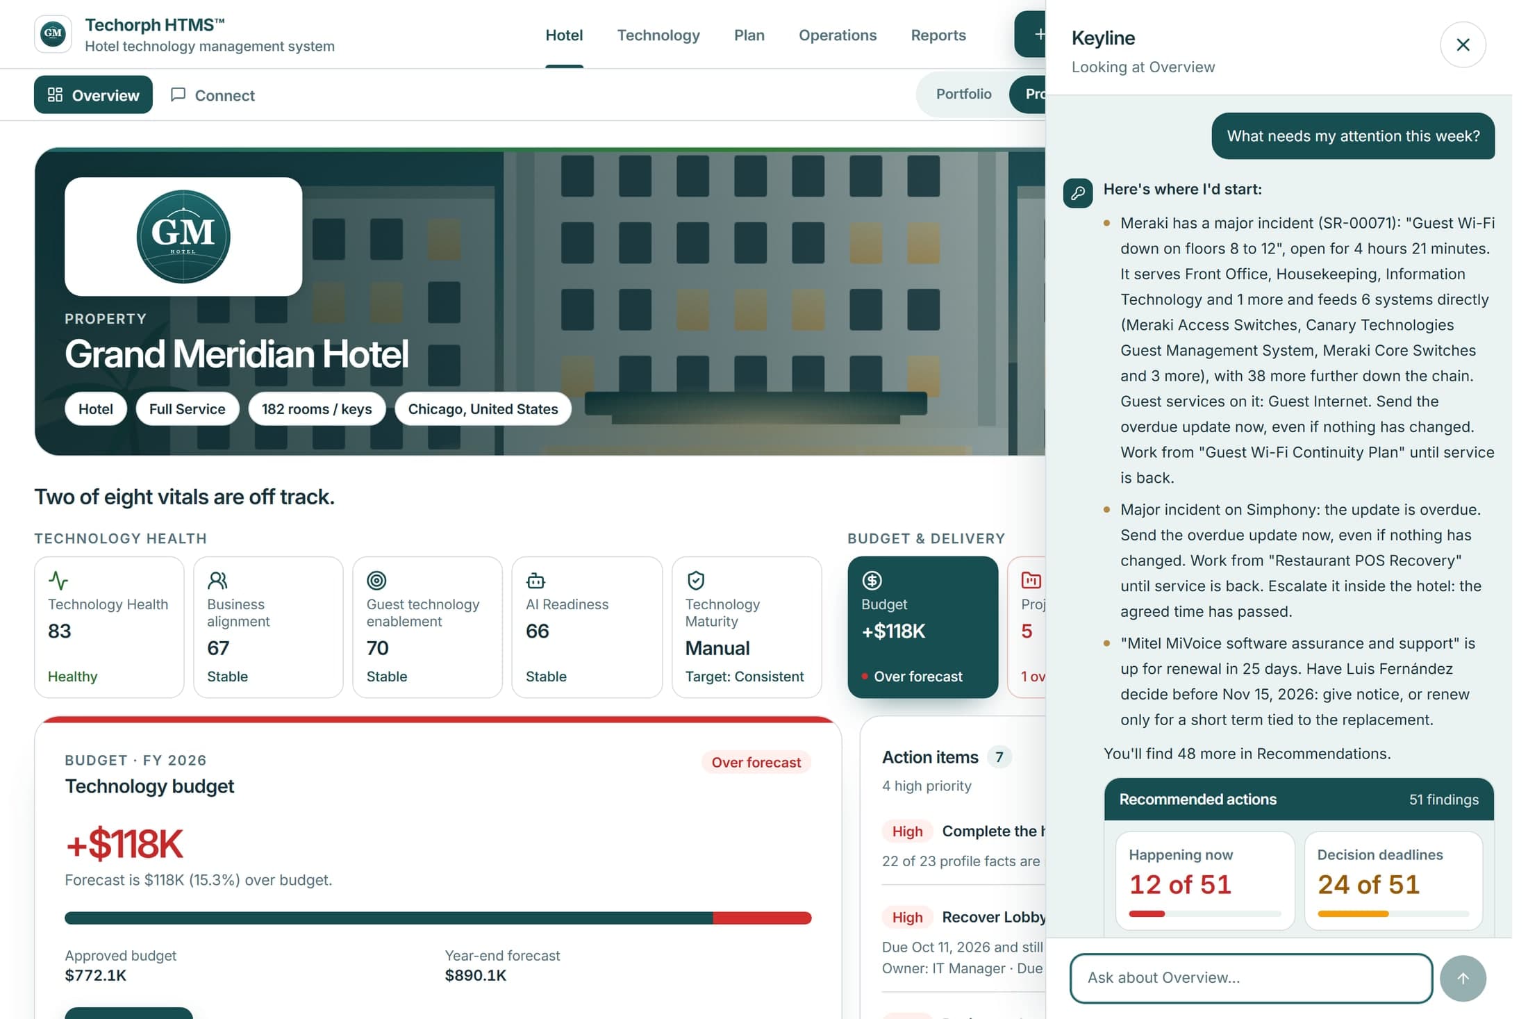Viewport: 1528px width, 1019px height.
Task: Click the Hotel tag chip
Action: 96,409
